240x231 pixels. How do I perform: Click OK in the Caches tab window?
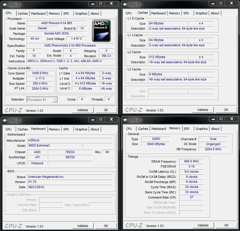pos(226,110)
